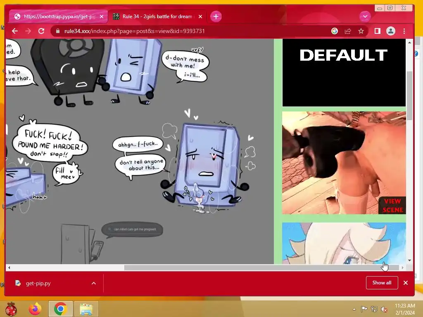Click the horizontal scrollbar left arrow
This screenshot has width=423, height=317.
coord(9,267)
